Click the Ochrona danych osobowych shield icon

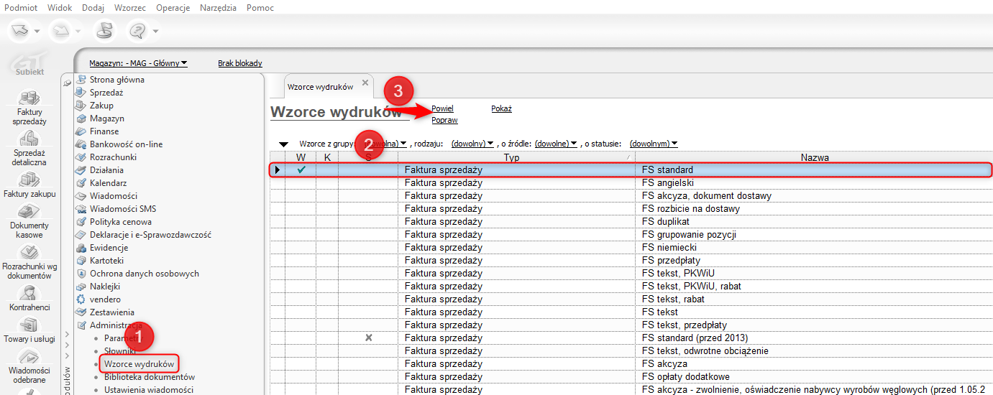tap(81, 274)
